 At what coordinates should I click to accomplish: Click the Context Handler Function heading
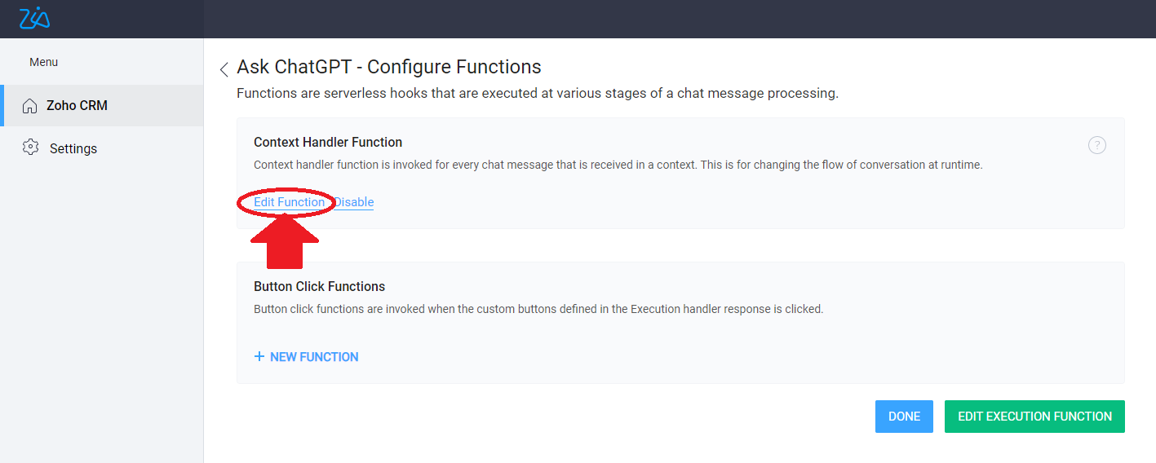click(328, 143)
